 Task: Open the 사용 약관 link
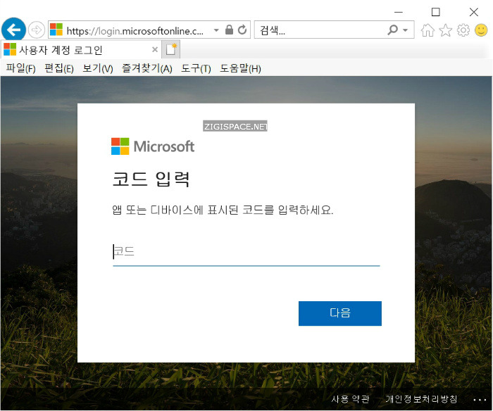tap(350, 399)
